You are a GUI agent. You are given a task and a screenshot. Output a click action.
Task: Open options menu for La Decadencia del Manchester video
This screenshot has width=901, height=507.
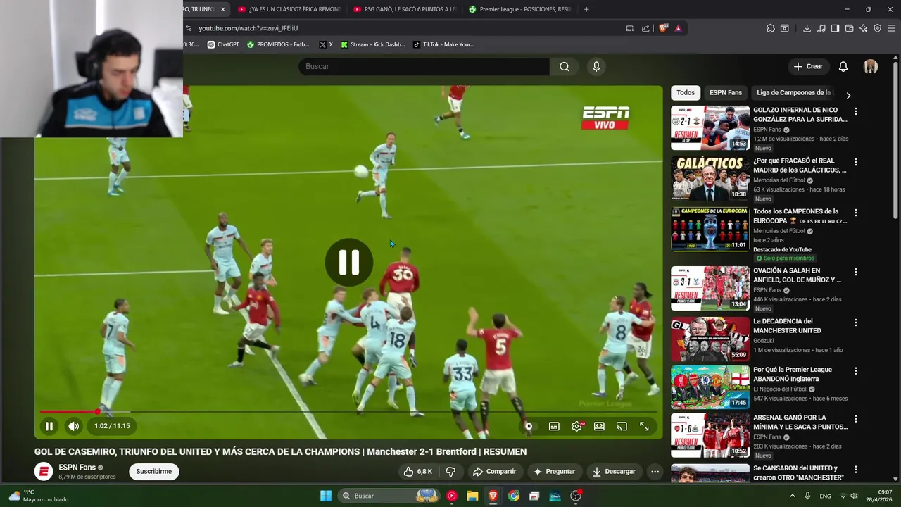pos(856,323)
